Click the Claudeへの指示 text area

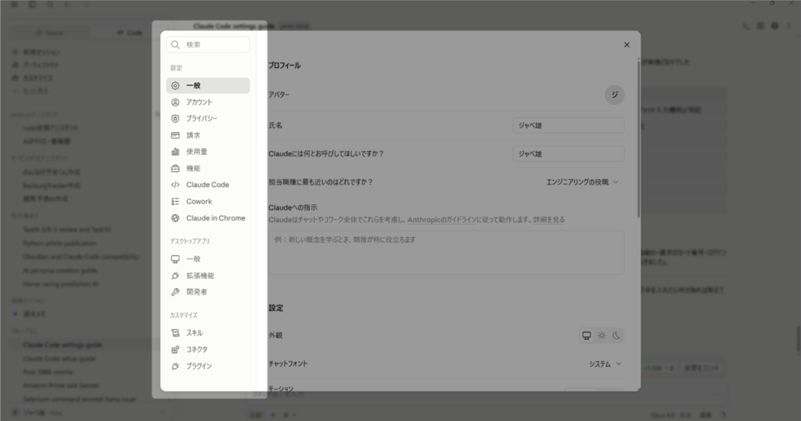point(447,253)
